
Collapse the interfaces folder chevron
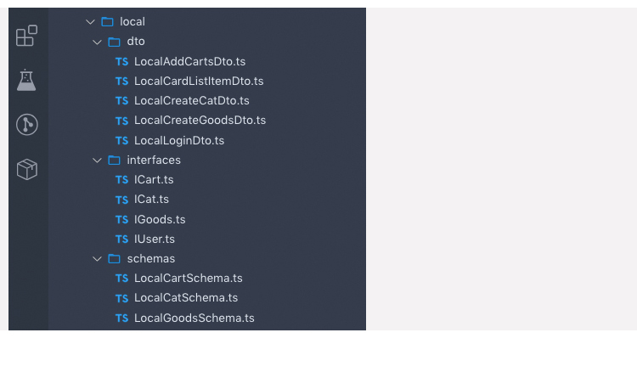pyautogui.click(x=97, y=161)
